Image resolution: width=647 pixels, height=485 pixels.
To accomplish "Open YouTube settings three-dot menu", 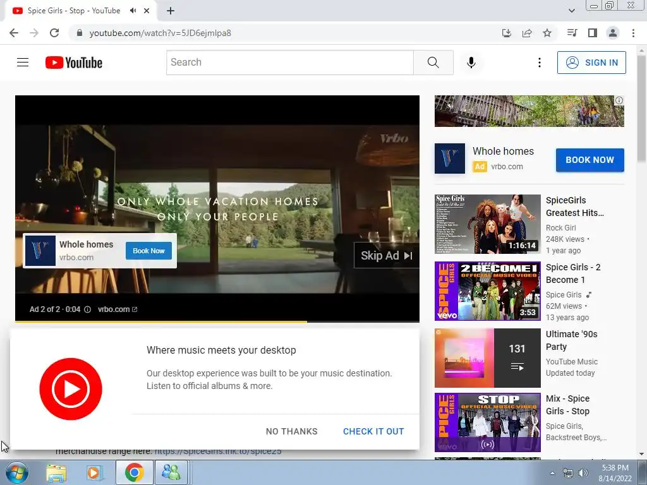I will pyautogui.click(x=540, y=63).
